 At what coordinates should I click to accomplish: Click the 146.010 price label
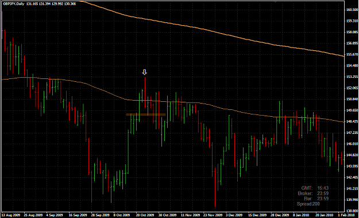click(352, 144)
